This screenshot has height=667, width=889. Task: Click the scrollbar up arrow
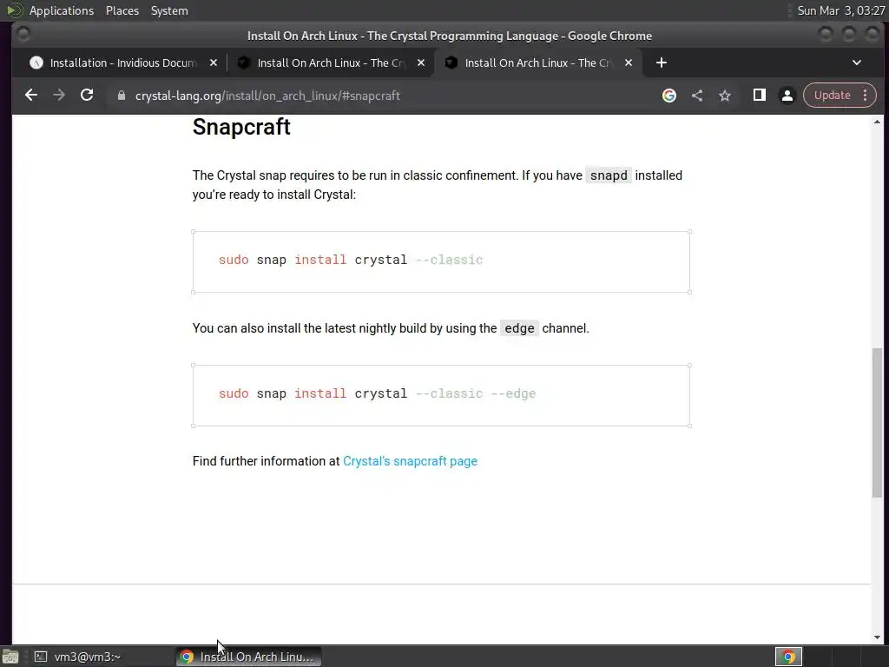point(877,122)
